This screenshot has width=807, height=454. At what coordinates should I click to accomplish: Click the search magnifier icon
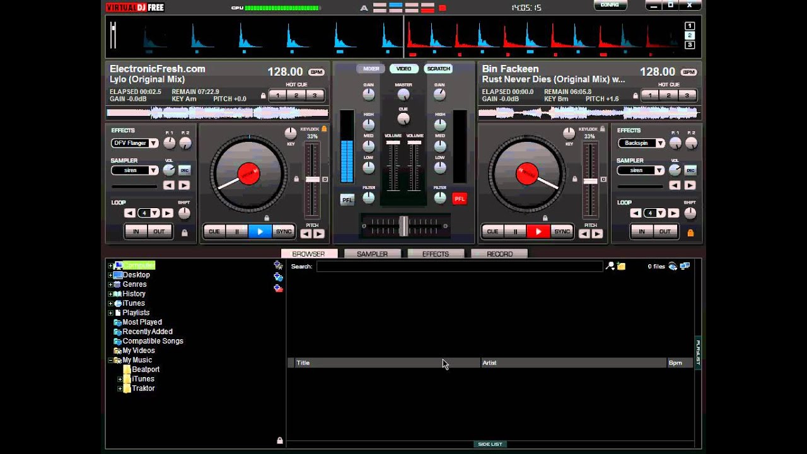(610, 266)
